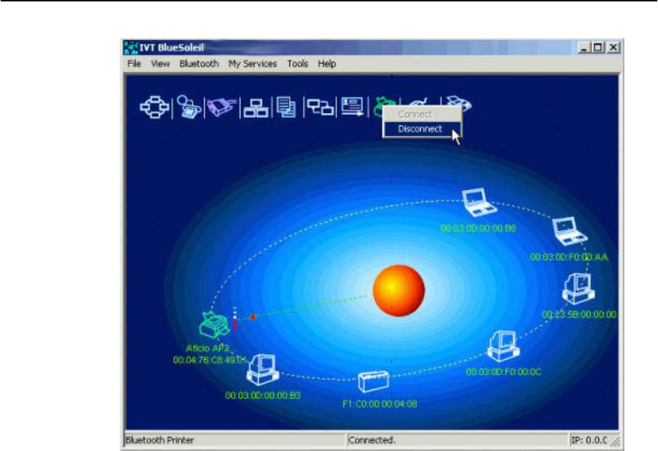
Task: Select the File Transfer service icon
Action: pyautogui.click(x=286, y=107)
